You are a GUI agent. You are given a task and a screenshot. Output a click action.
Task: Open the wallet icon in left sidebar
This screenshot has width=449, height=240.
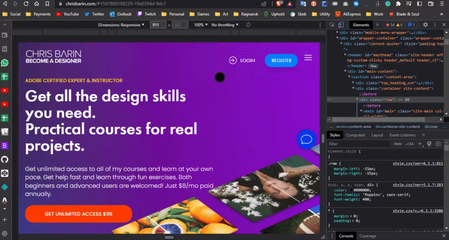(x=4, y=35)
